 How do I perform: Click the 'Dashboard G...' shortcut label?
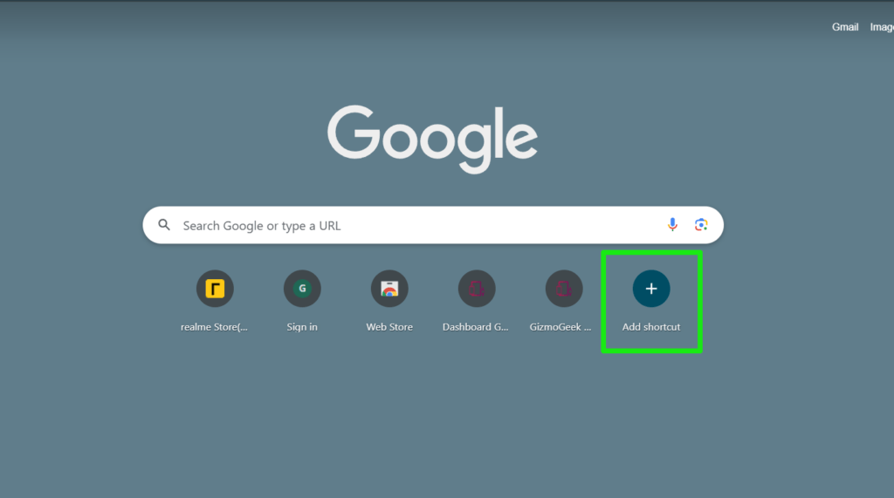476,327
